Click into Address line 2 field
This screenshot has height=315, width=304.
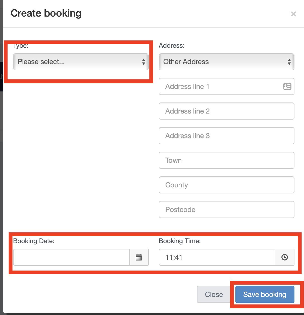pyautogui.click(x=226, y=111)
